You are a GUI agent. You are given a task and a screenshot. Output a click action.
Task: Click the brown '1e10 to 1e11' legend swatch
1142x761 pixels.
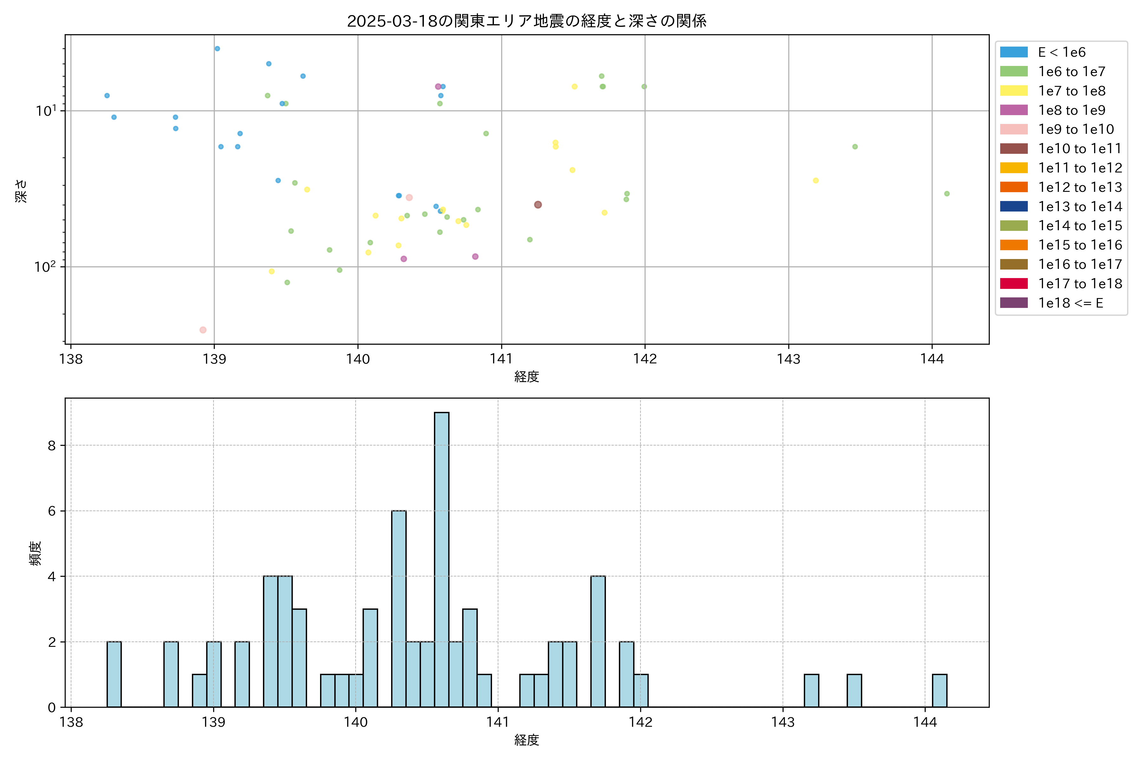click(x=1013, y=148)
